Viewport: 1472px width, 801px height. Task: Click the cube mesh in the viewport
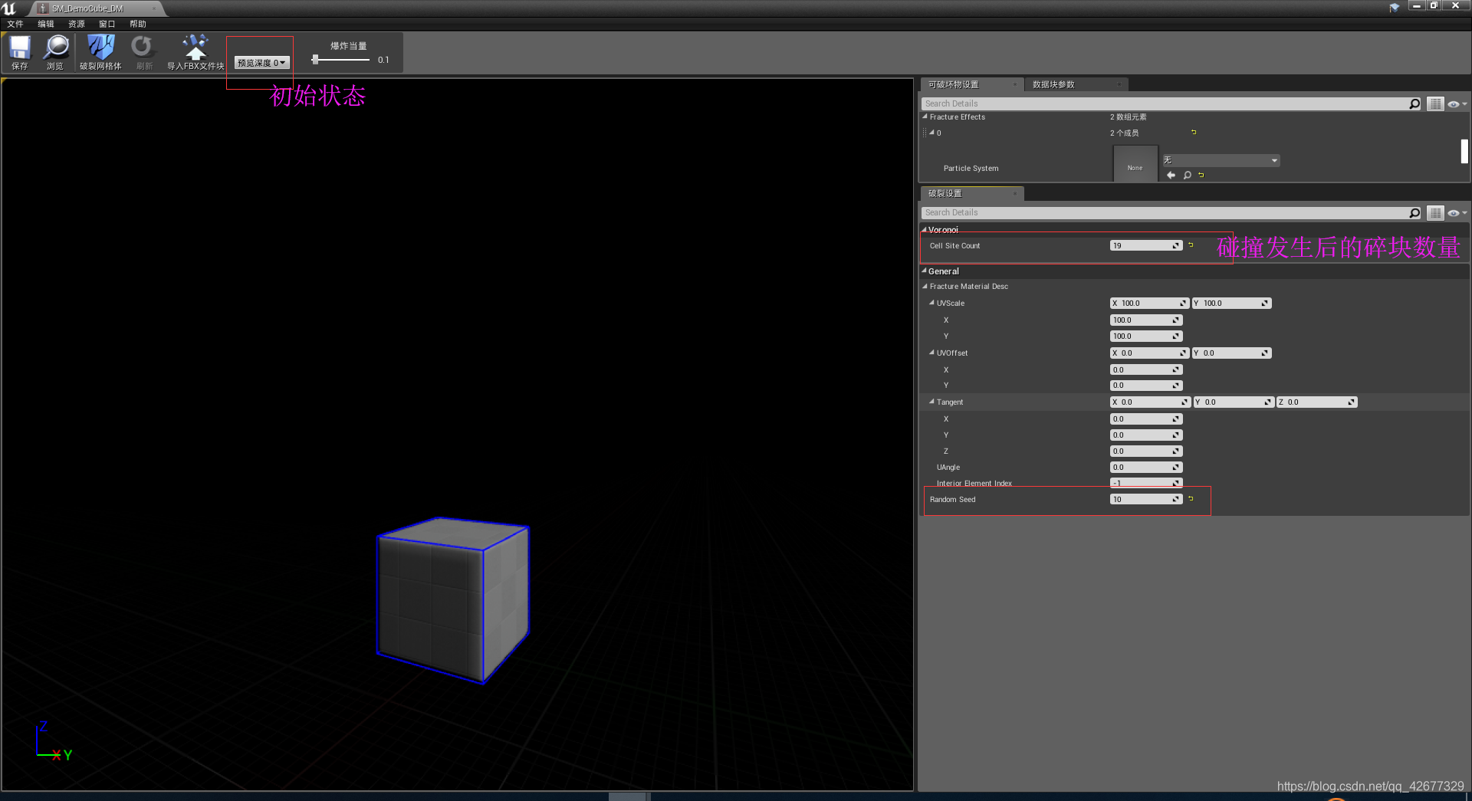[x=452, y=600]
